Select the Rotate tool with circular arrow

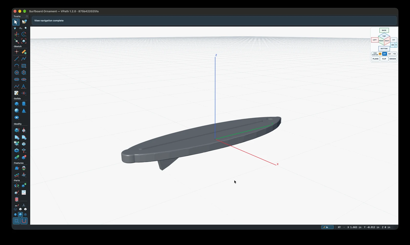[24, 34]
